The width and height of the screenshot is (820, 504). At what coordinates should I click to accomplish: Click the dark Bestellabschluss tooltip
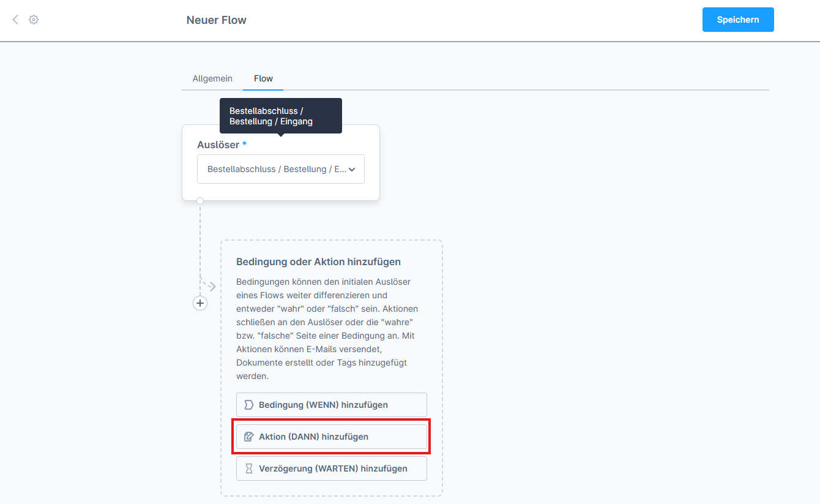[x=280, y=116]
